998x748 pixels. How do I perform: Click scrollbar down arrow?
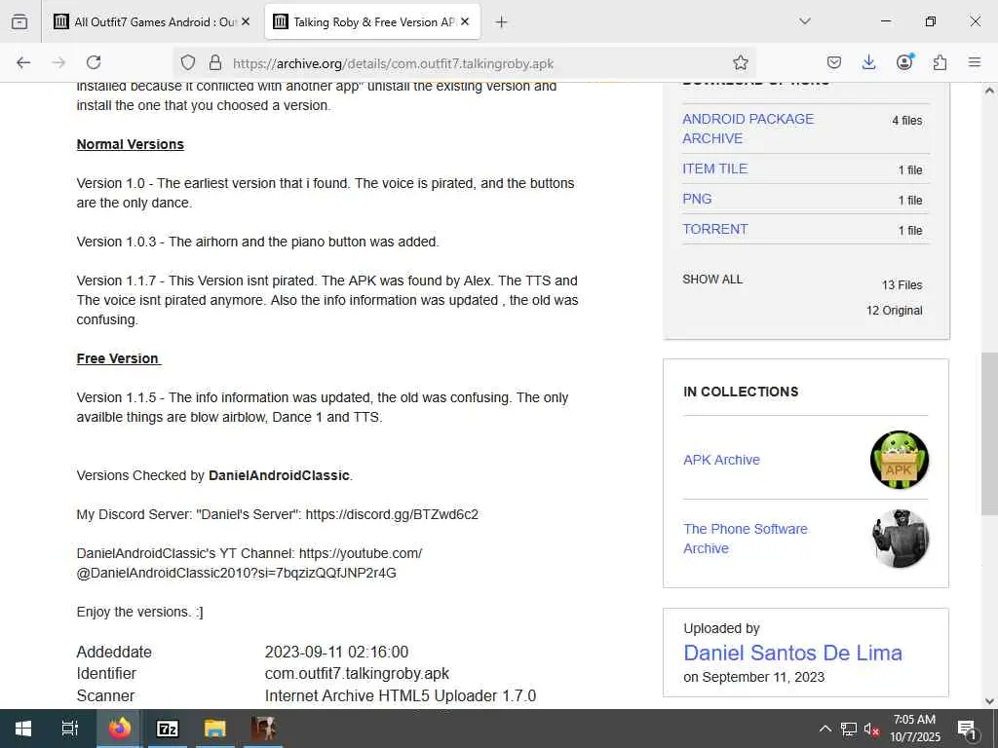[x=989, y=701]
